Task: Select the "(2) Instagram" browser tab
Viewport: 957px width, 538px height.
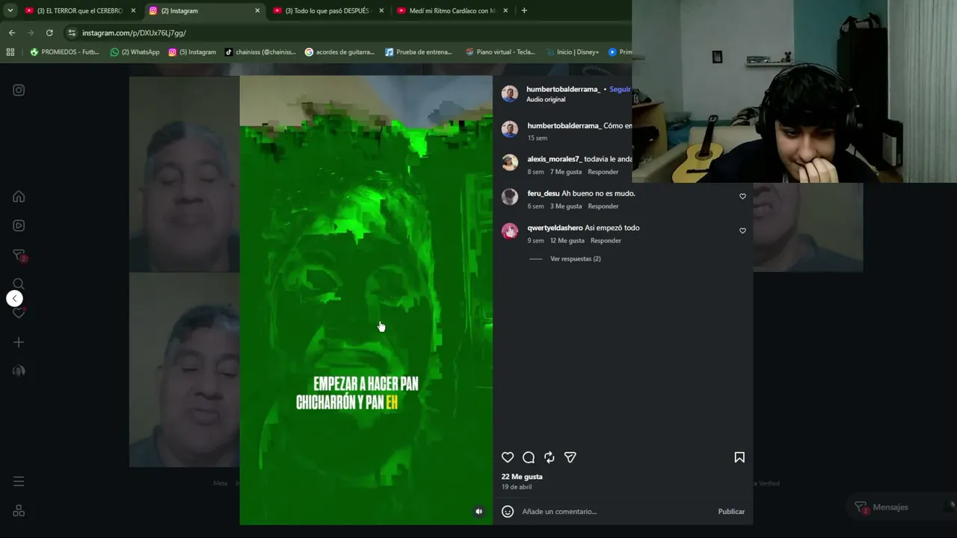Action: 204,10
